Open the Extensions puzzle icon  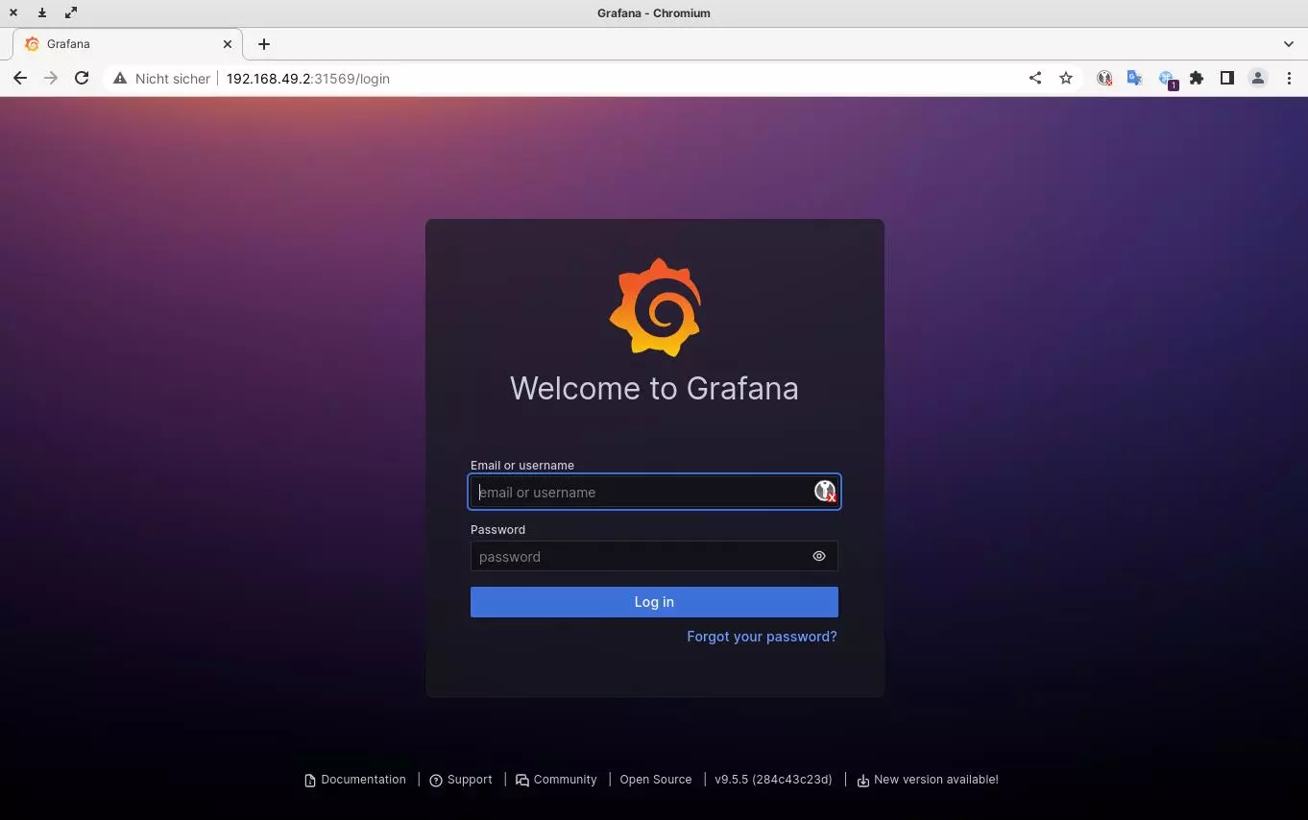[x=1197, y=79]
